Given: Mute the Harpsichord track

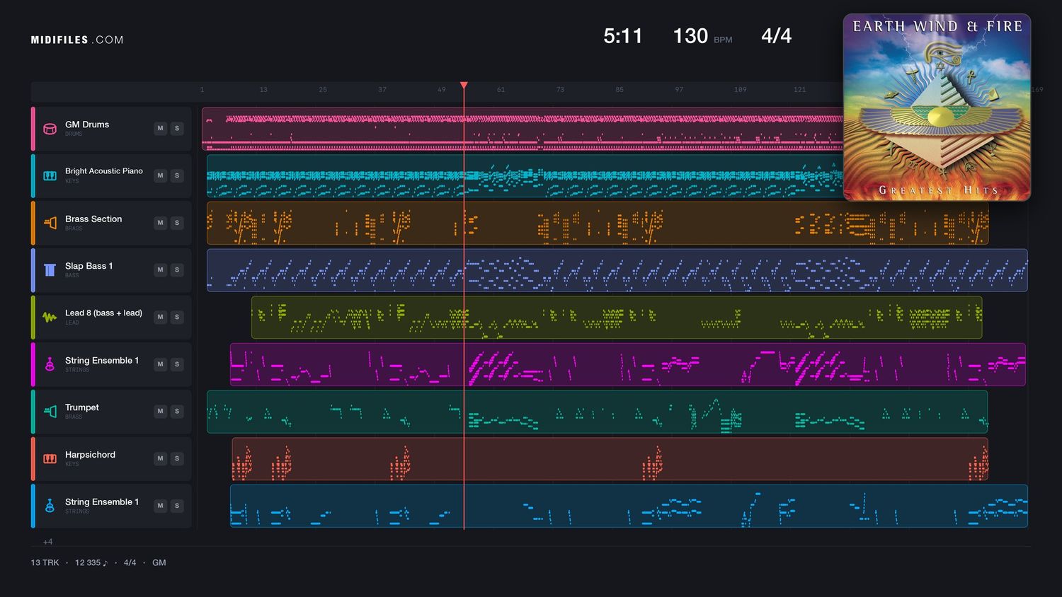Looking at the screenshot, I should pyautogui.click(x=161, y=458).
